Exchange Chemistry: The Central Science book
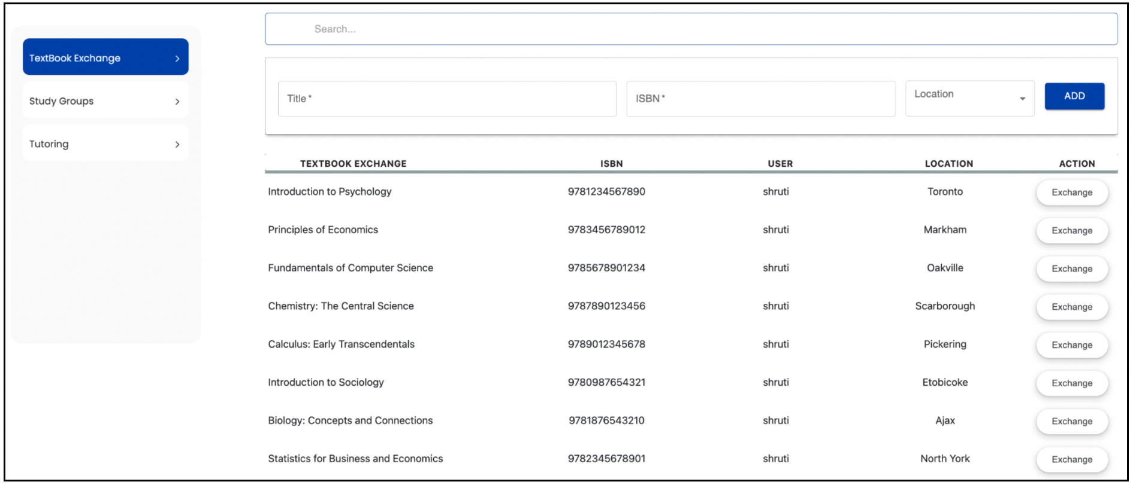Screen dimensions: 1133x485 tap(1072, 307)
